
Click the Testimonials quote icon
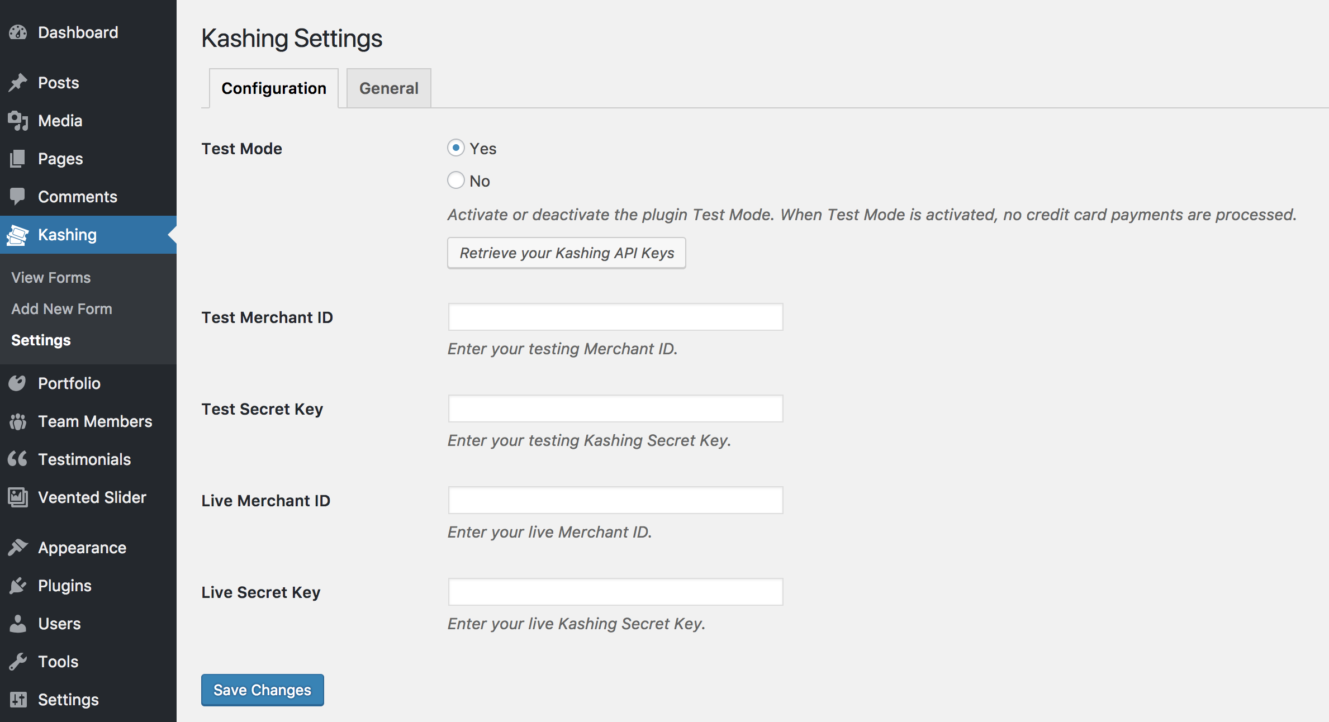(x=18, y=459)
